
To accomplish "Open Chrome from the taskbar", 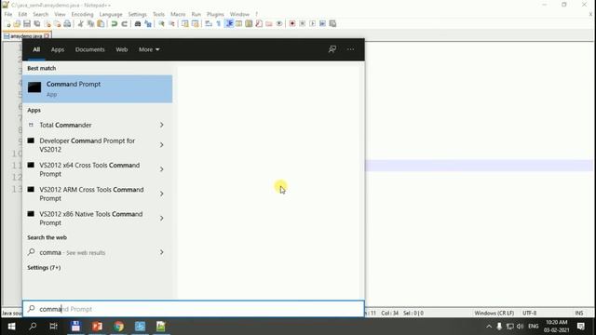I will 118,327.
